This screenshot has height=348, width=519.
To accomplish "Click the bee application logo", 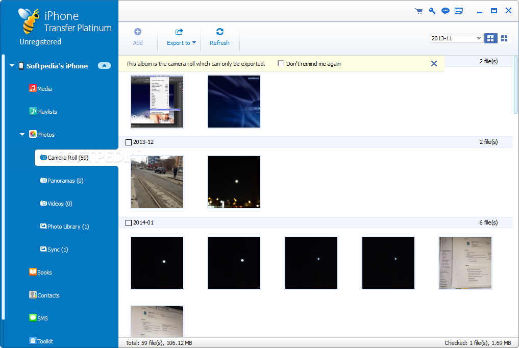I will coord(29,21).
